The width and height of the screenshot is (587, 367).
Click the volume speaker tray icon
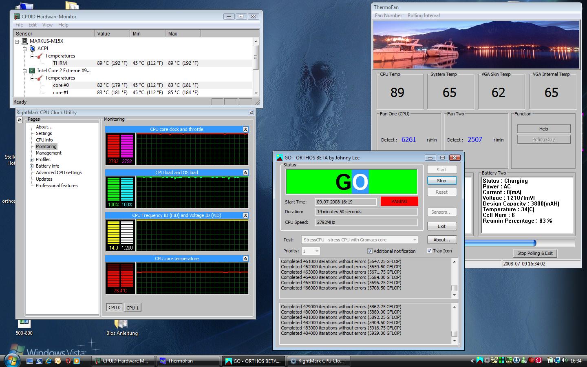pyautogui.click(x=565, y=360)
